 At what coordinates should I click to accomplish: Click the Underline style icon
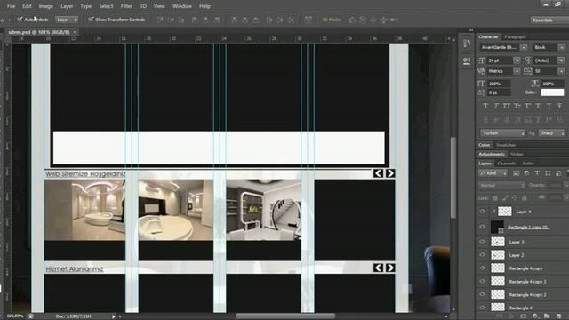[549, 106]
